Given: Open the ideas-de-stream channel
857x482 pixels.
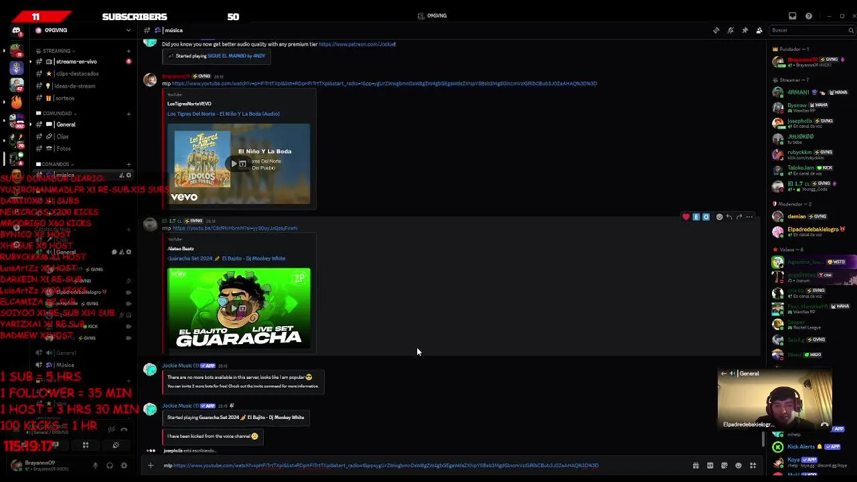Looking at the screenshot, I should coord(84,86).
